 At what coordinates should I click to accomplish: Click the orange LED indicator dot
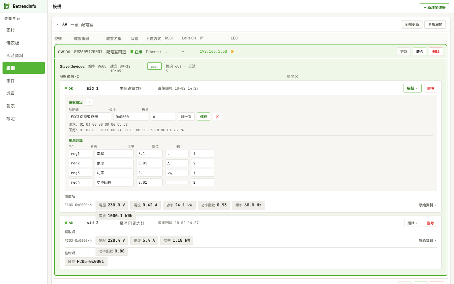coord(232,51)
